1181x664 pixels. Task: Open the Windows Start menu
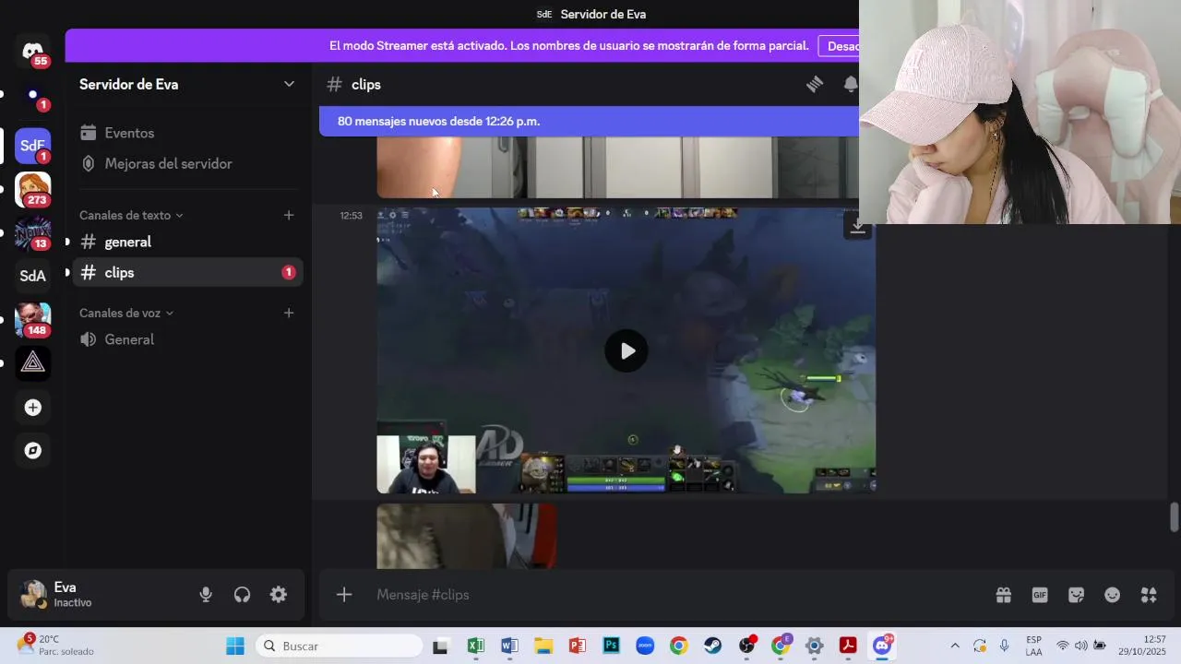coord(235,646)
